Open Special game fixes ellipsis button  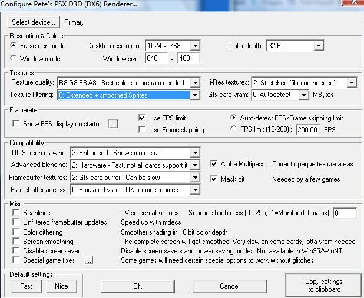(88, 260)
